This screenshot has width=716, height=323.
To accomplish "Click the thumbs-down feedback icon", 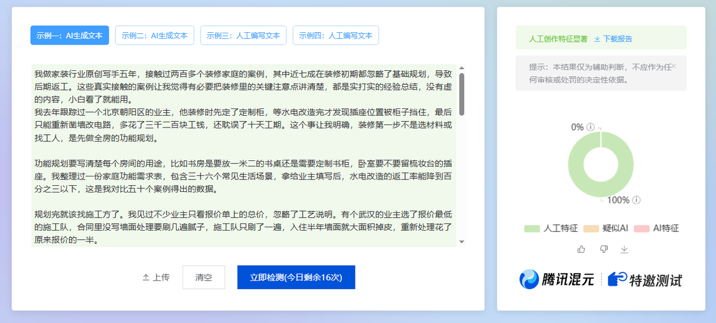I will [603, 249].
